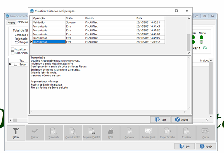Click Exportar NFe toolbar button
Screen dimensions: 224x153
pos(168,133)
